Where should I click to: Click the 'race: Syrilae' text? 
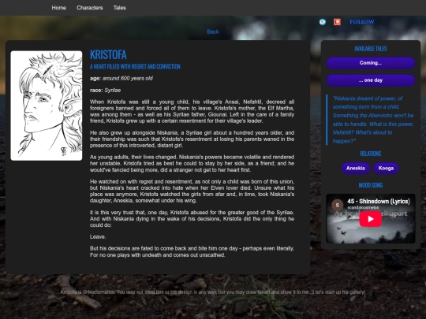tap(106, 91)
